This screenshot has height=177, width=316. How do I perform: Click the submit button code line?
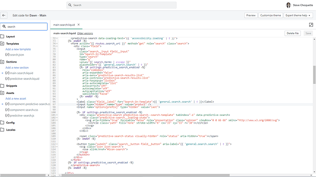[154, 144]
